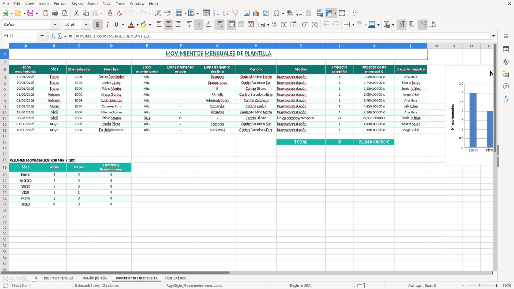Toggle Bold formatting
514x289 pixels.
[x=98, y=25]
